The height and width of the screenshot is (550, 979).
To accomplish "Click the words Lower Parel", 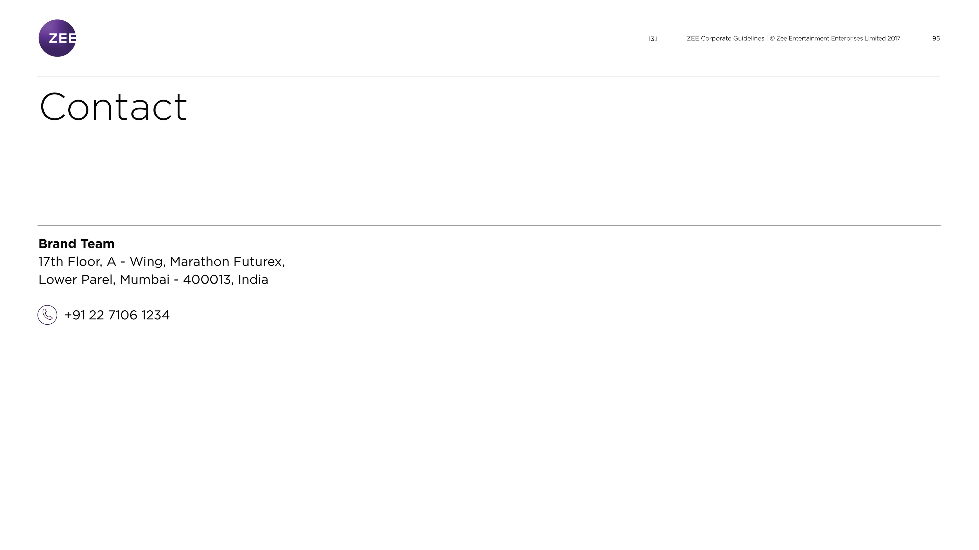I will click(76, 280).
